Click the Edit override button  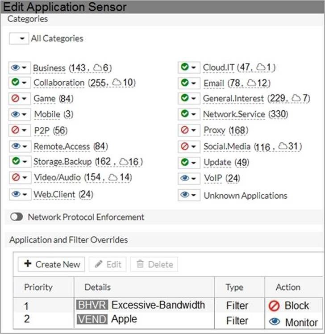click(108, 264)
